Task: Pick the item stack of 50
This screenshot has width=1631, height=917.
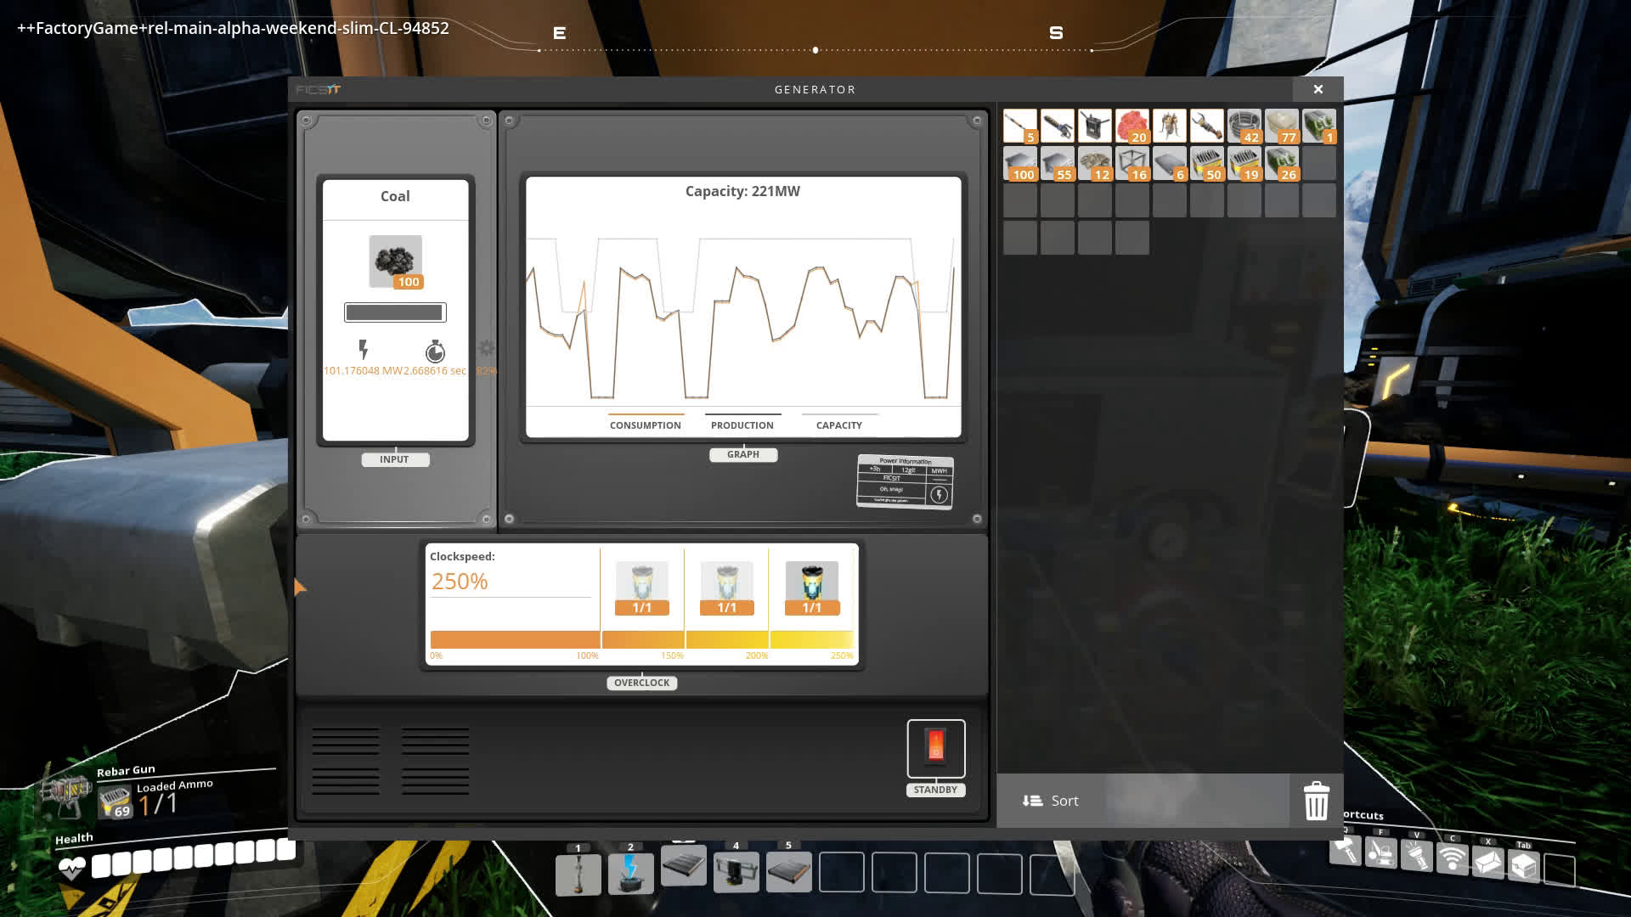Action: coord(1206,163)
